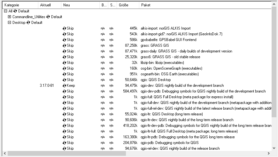Toggle Keep icon for qgis-dev package
278x157 pixels.
(x=64, y=85)
